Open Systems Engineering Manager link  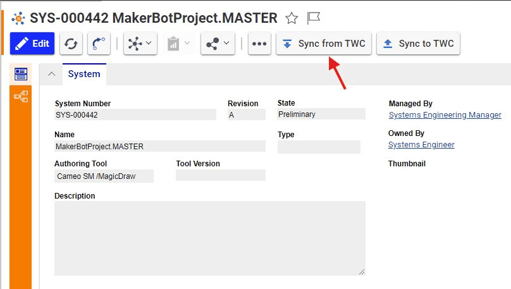(x=445, y=115)
